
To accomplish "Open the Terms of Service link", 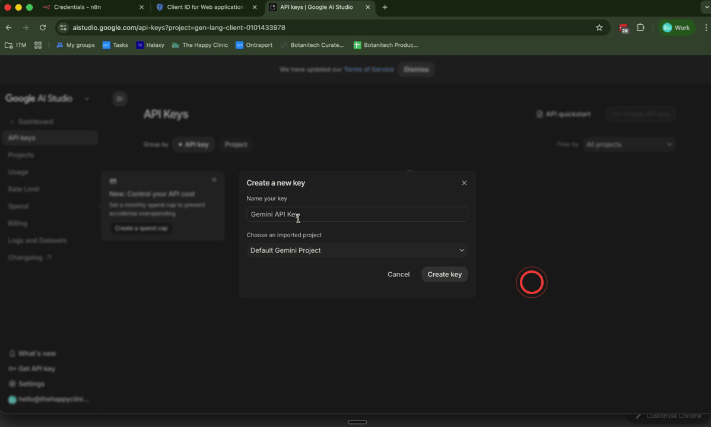I will (x=369, y=69).
